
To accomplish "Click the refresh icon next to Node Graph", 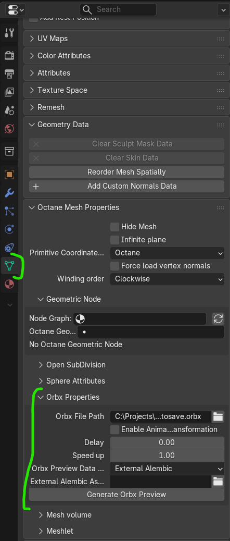I will point(219,319).
